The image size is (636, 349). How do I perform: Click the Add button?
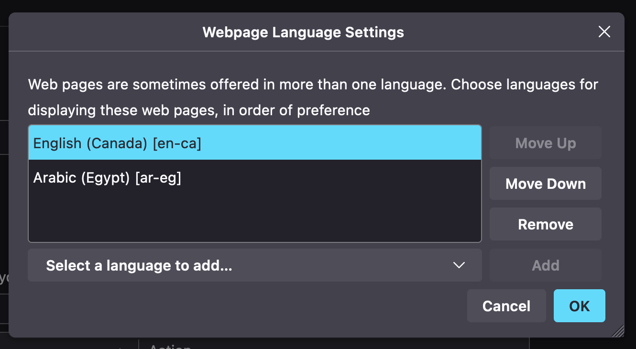point(545,265)
